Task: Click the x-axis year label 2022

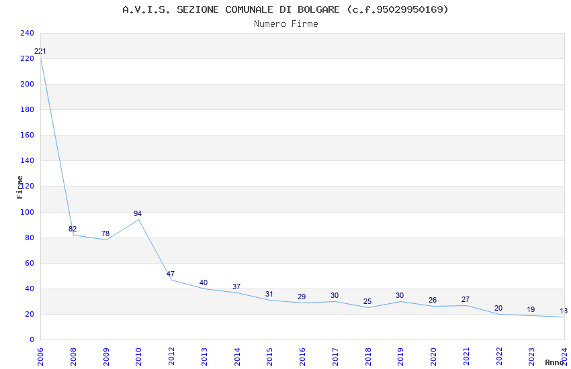Action: pos(499,357)
